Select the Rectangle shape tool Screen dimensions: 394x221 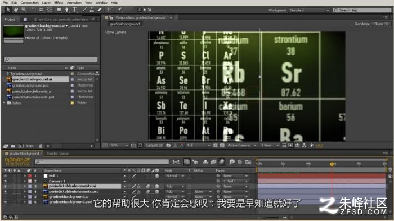click(59, 10)
